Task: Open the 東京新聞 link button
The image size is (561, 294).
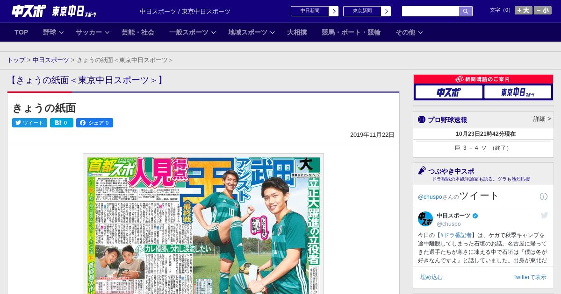Action: point(362,11)
